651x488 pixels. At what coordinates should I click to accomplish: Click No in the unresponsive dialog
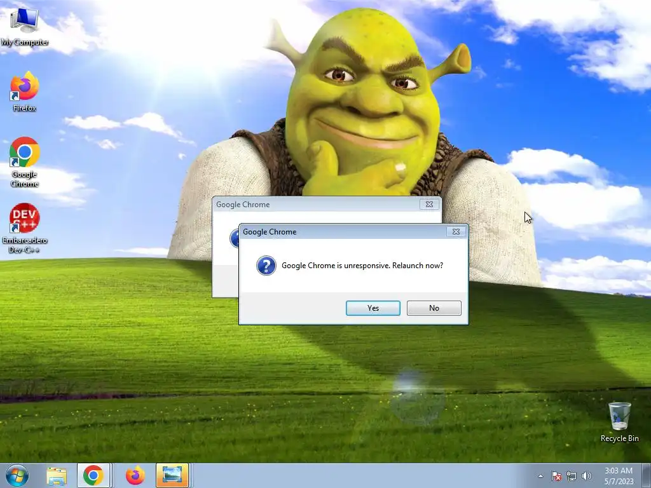point(434,308)
